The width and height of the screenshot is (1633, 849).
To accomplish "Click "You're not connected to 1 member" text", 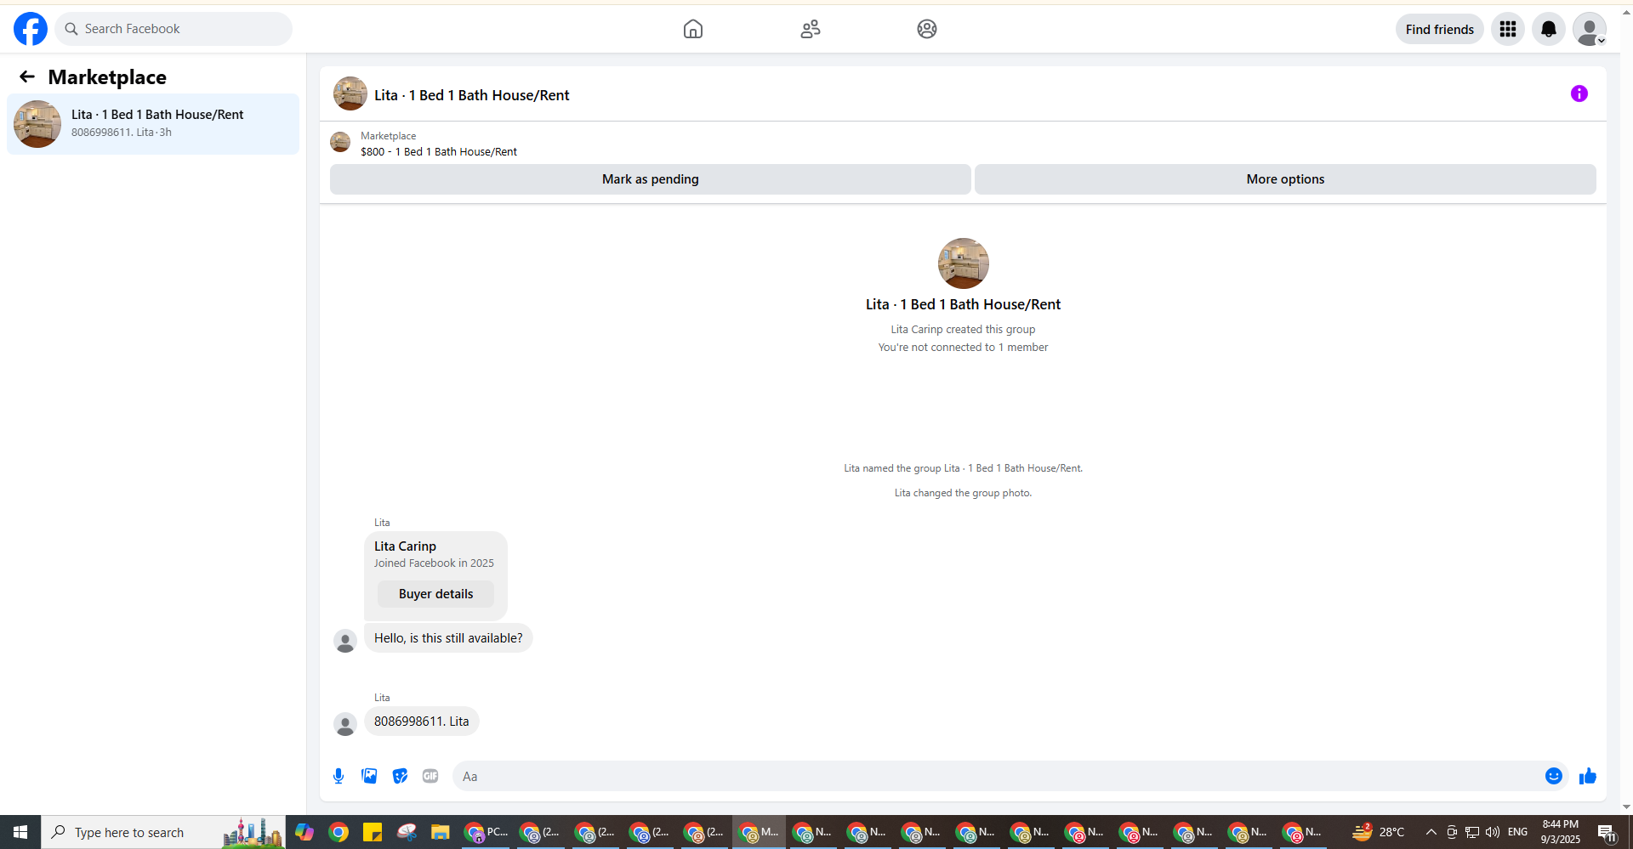I will click(963, 348).
